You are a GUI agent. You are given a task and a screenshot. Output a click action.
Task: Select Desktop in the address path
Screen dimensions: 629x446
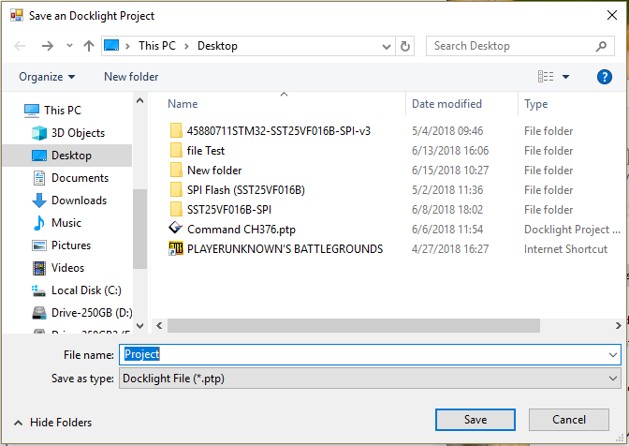217,46
